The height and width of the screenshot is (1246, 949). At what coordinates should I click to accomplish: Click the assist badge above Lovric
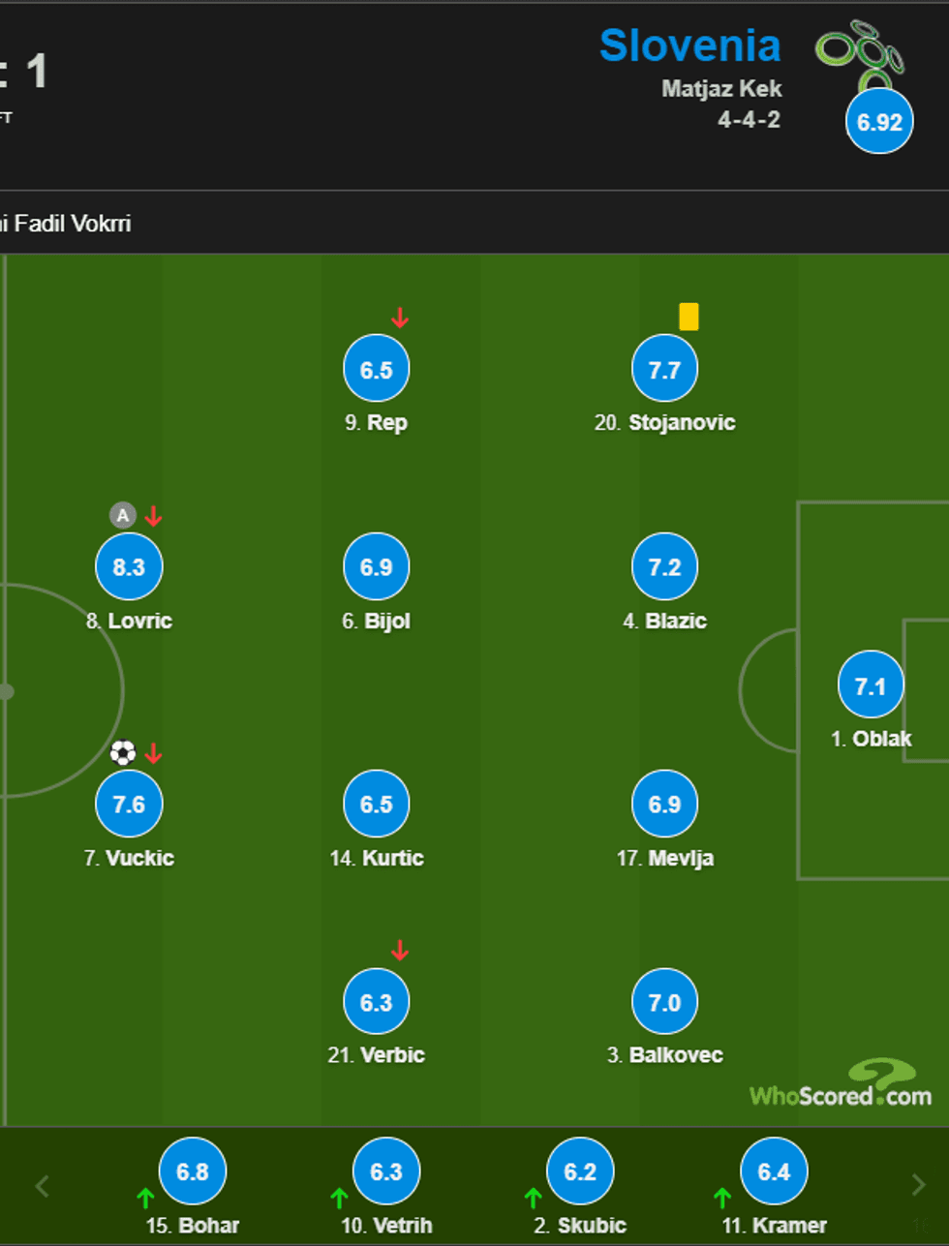coord(122,515)
